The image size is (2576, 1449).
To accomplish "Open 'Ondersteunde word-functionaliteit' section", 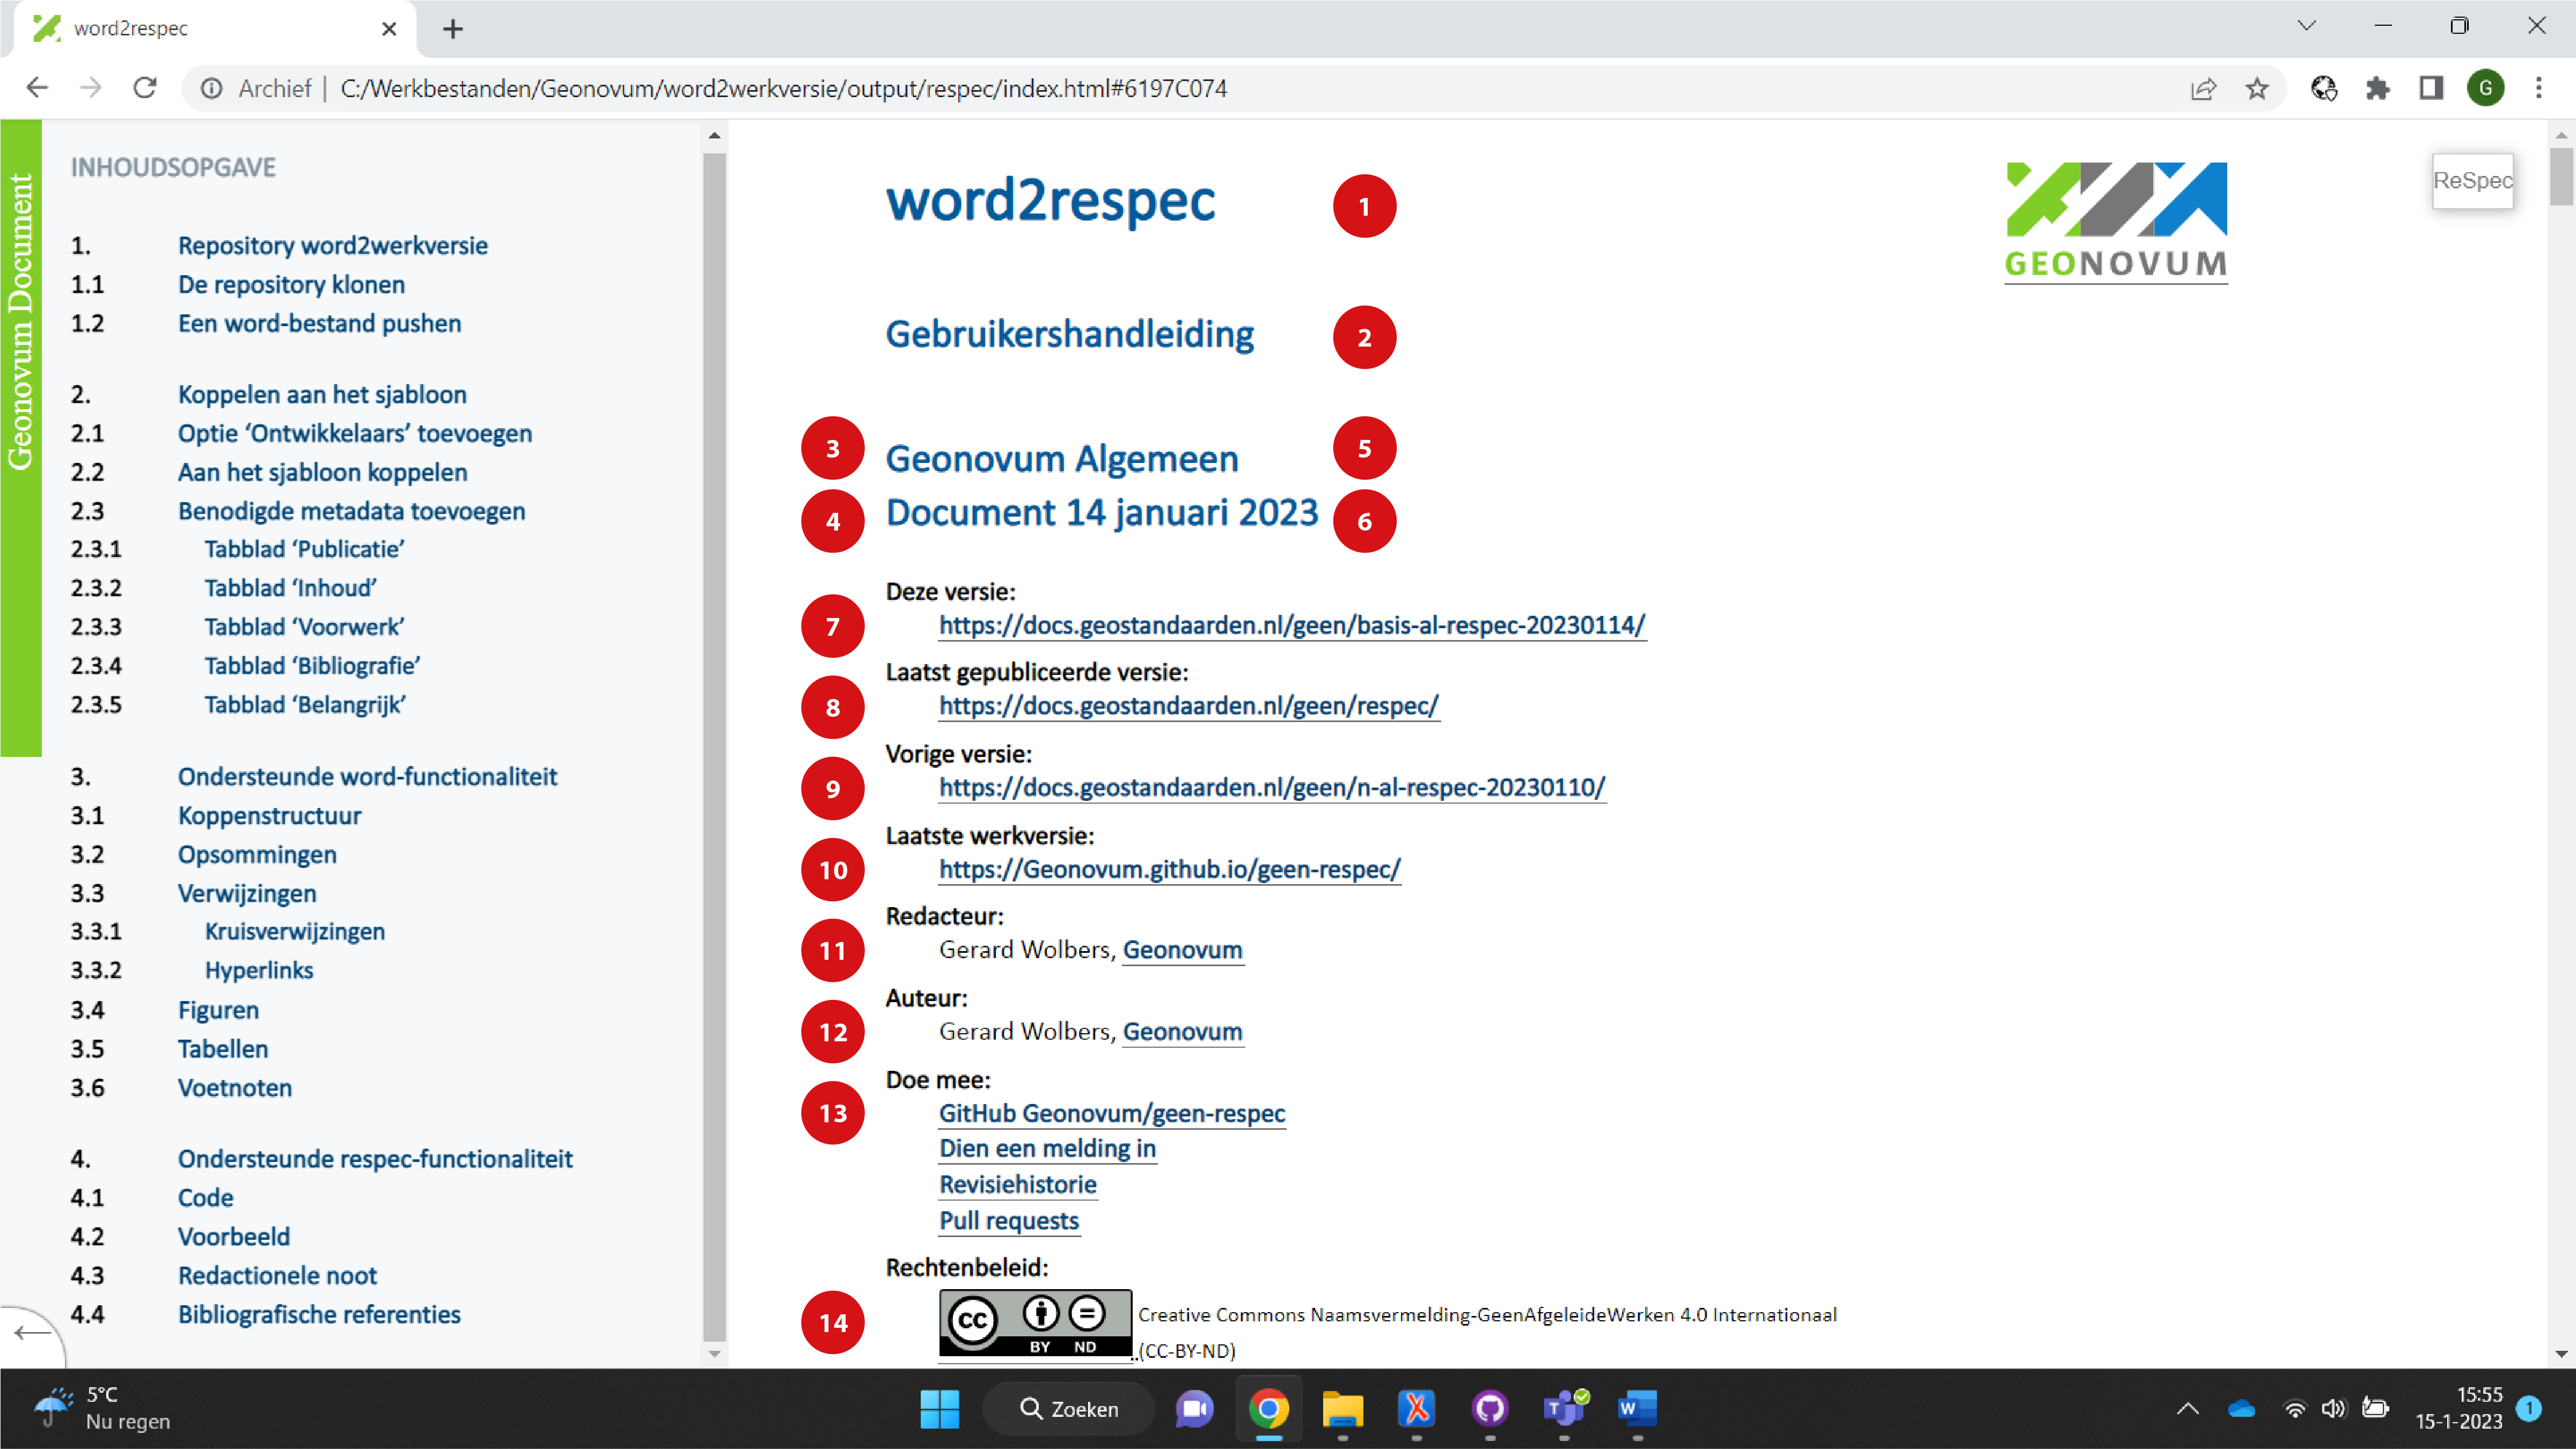I will pyautogui.click(x=367, y=777).
